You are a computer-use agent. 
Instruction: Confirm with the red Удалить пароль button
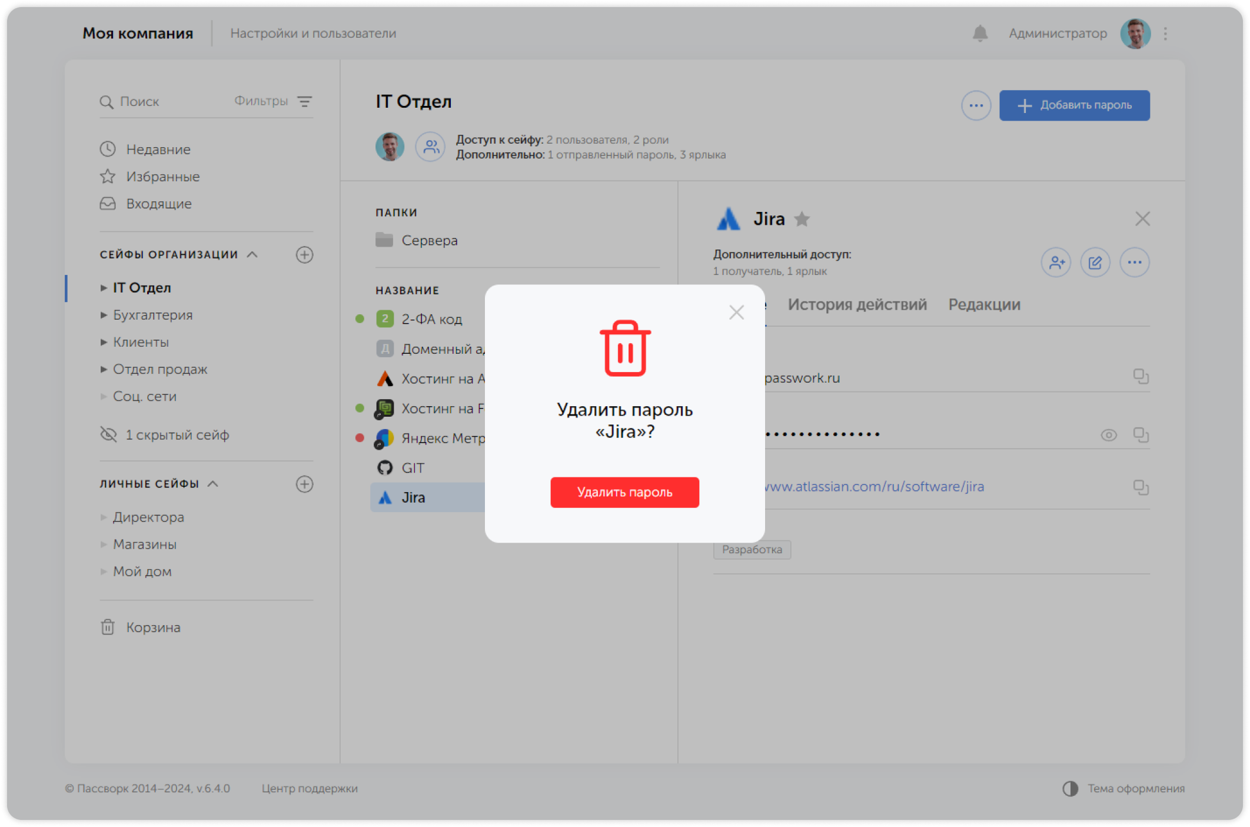click(624, 492)
